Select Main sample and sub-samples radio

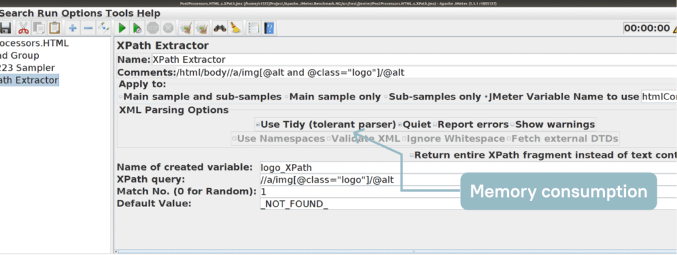121,97
